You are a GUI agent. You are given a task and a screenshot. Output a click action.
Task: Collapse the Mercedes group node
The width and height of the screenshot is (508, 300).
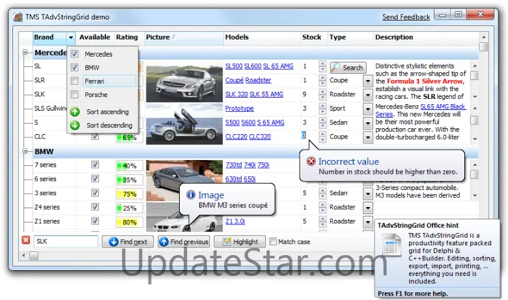click(25, 53)
